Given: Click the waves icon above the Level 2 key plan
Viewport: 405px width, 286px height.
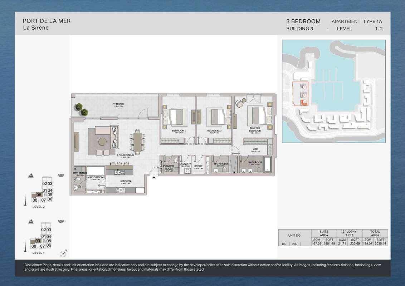Looking at the screenshot, I should click(x=61, y=175).
